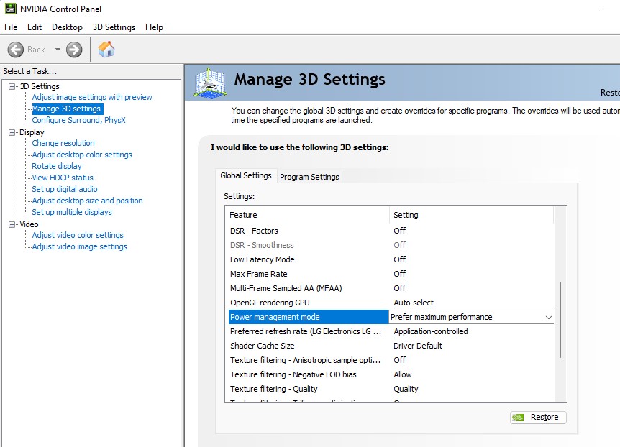Open Change resolution task
This screenshot has height=447, width=620.
pos(63,143)
